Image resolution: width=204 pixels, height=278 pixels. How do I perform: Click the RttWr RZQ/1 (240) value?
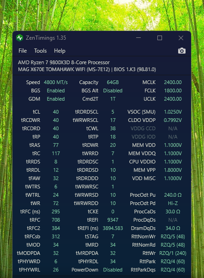[x=173, y=253]
